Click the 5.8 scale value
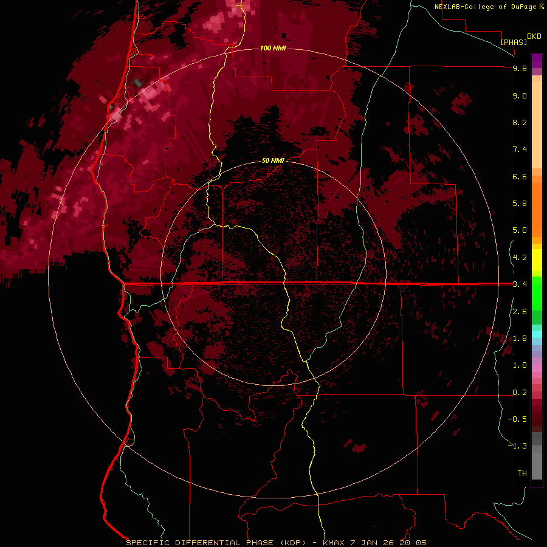 click(x=520, y=204)
